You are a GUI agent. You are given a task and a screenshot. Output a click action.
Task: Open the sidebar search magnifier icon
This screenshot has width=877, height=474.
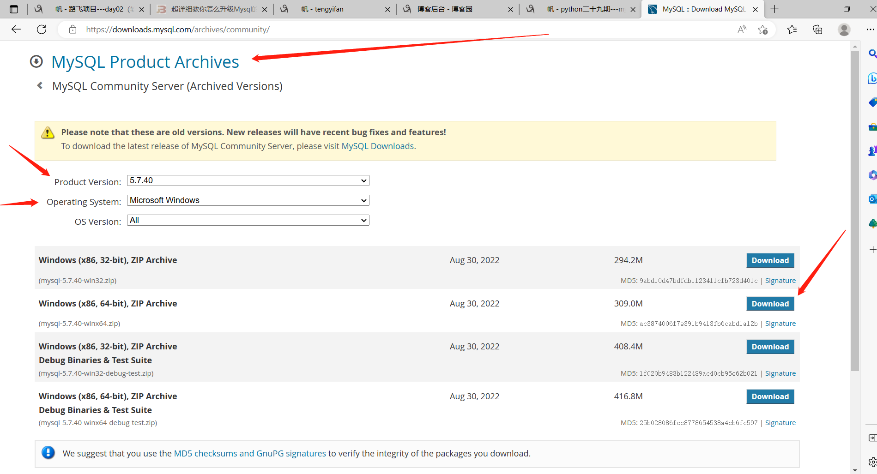point(872,54)
